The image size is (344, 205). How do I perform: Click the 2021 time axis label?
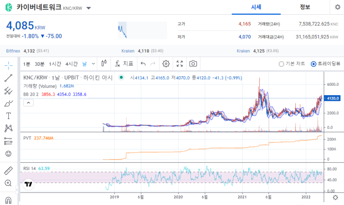tap(242, 197)
